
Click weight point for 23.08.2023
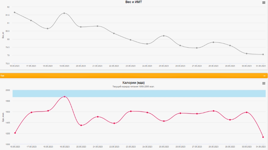coord(131,40)
